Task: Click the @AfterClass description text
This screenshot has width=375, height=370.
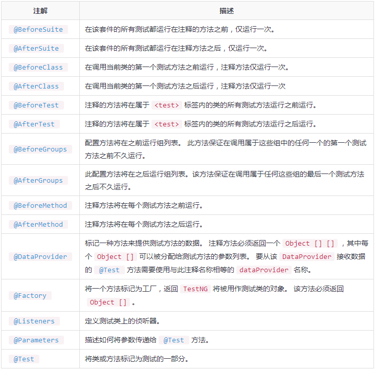Action: click(185, 86)
